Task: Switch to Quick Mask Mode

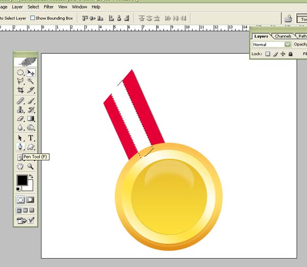Action: pyautogui.click(x=30, y=200)
